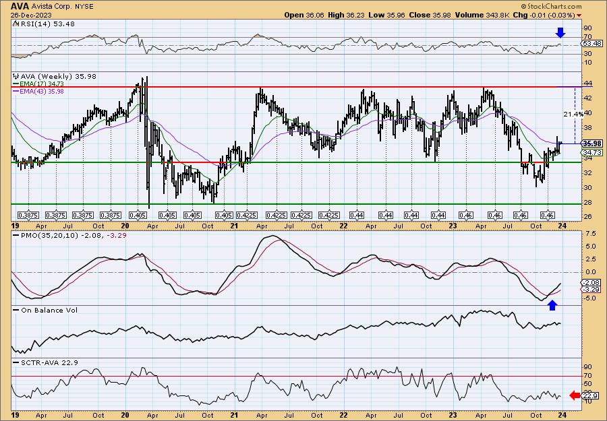Click the EMA(43) 35.98 legend text
This screenshot has height=421, width=607.
pyautogui.click(x=41, y=91)
